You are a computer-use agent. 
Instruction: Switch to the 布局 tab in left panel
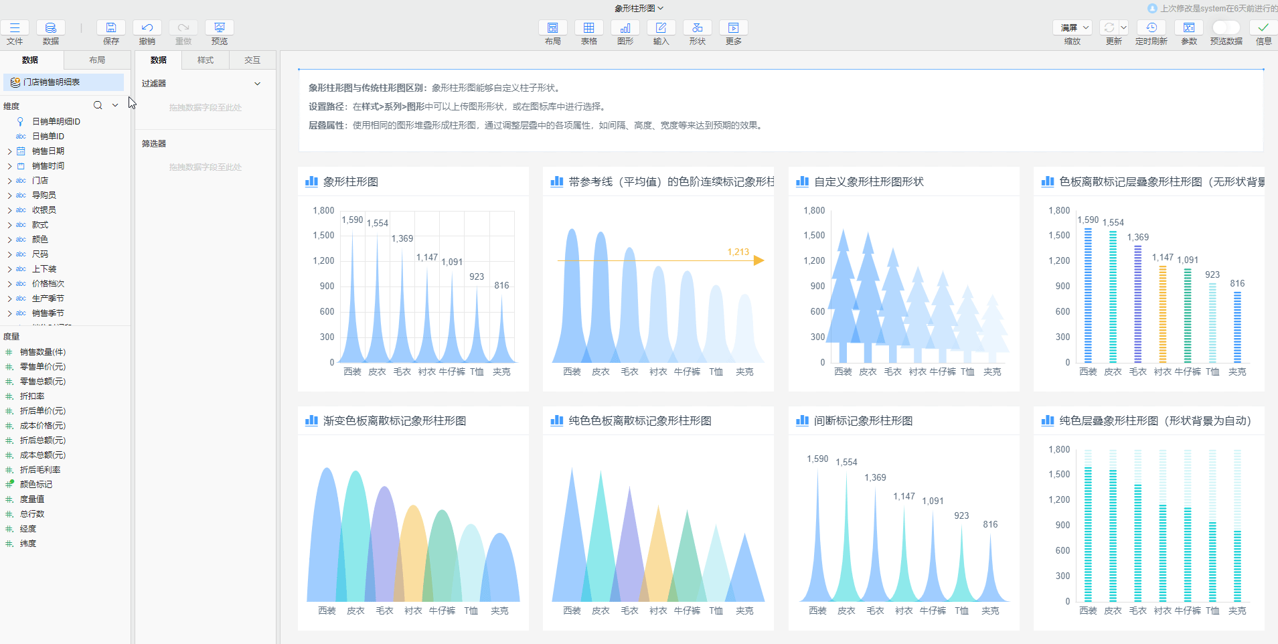[97, 60]
